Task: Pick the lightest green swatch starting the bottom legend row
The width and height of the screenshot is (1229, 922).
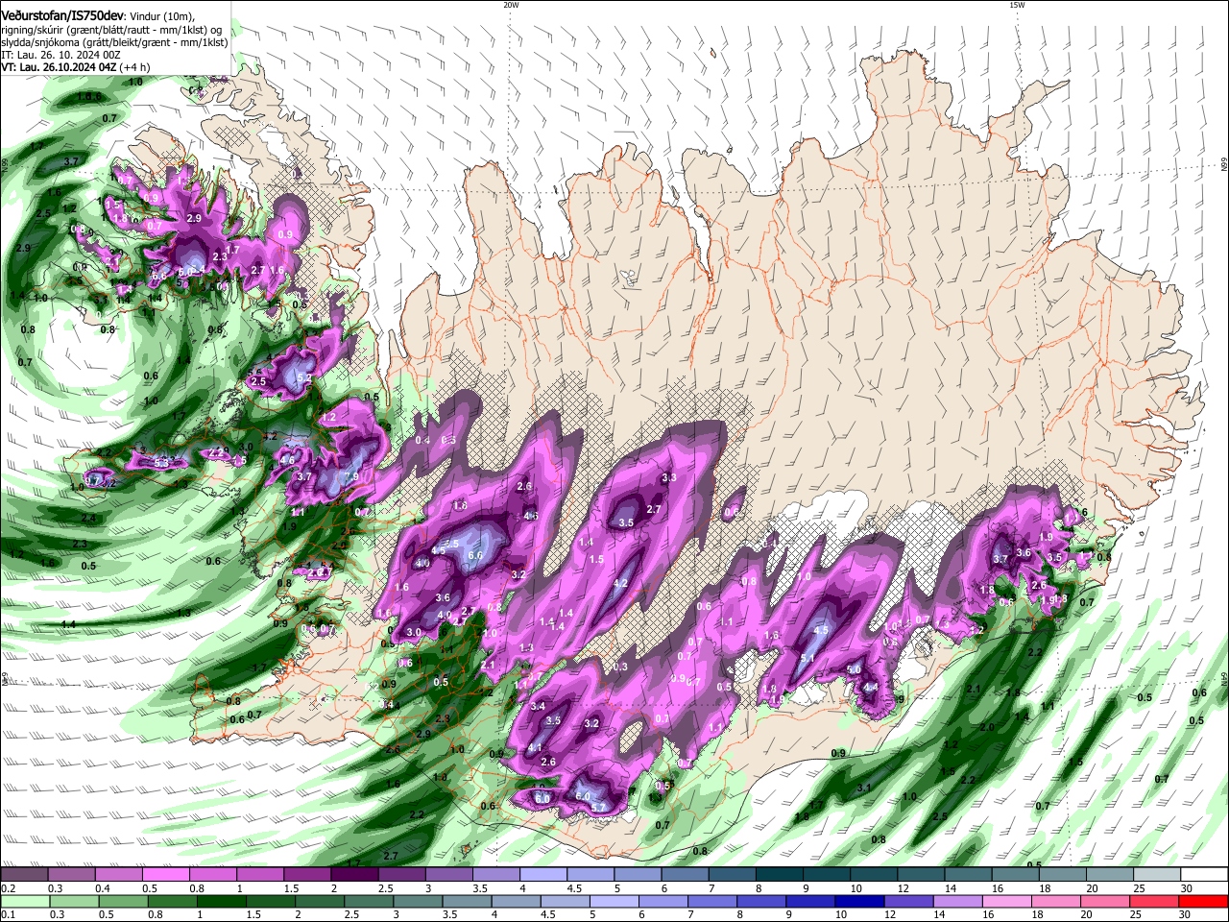Action: click(24, 902)
